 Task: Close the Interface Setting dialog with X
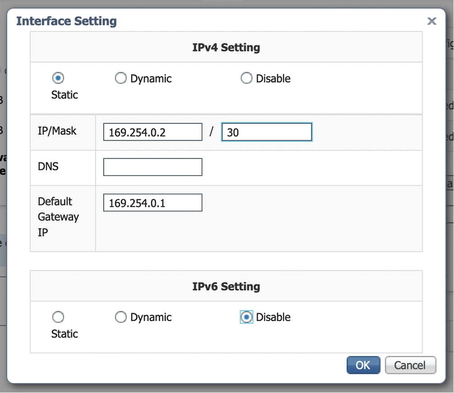(431, 21)
